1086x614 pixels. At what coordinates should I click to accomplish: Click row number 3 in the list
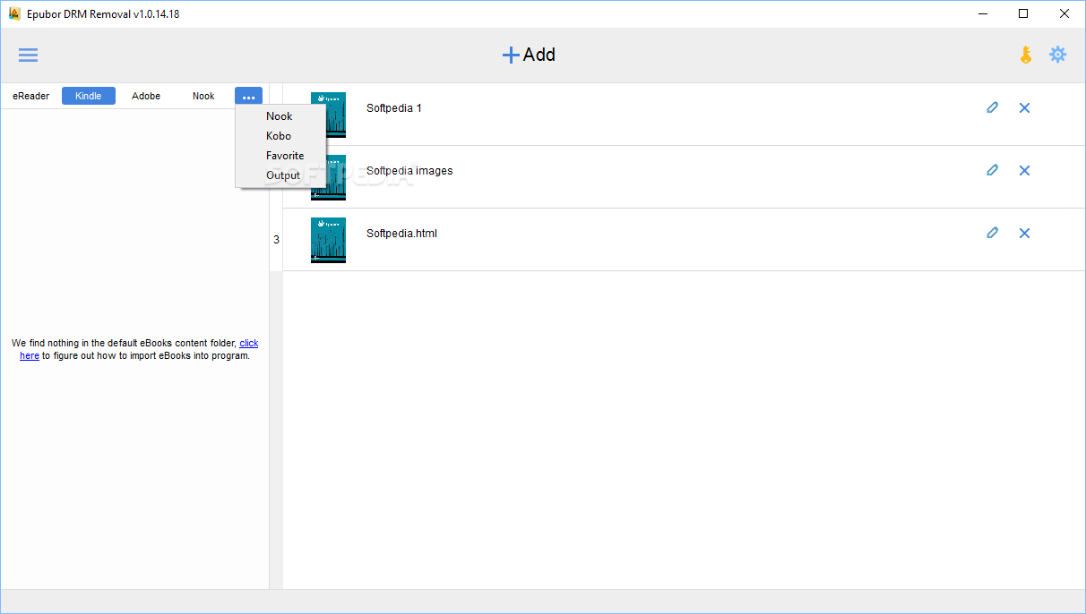point(276,240)
